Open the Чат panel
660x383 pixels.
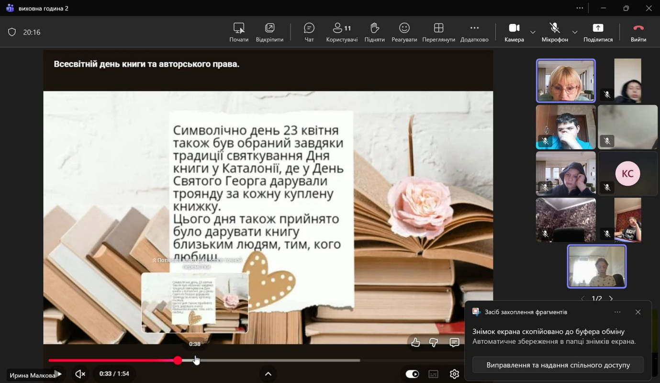(x=309, y=32)
